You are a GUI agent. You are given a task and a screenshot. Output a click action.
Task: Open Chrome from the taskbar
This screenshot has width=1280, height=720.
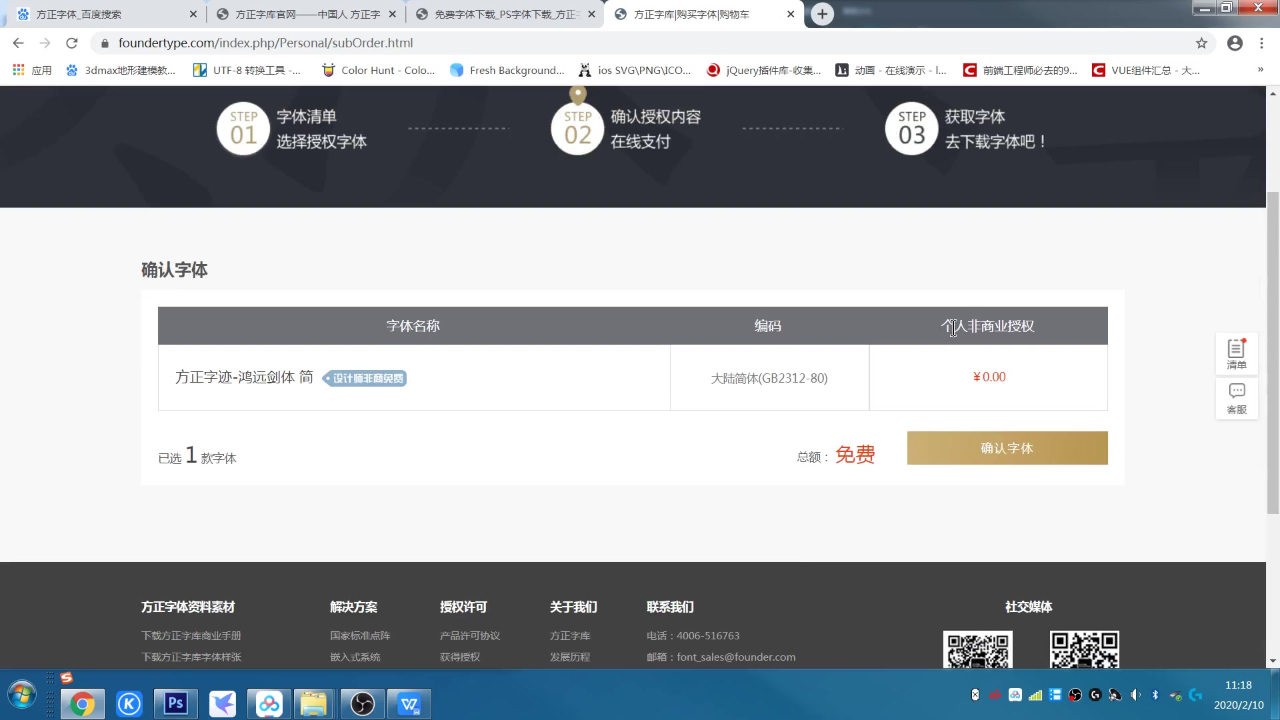tap(83, 704)
